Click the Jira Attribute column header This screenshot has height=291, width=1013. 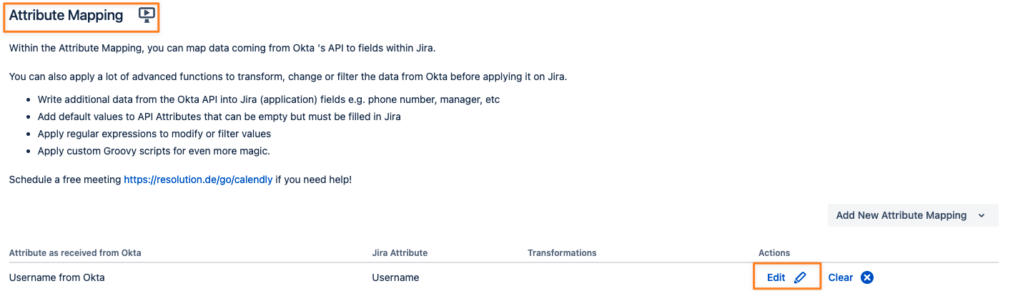point(400,253)
